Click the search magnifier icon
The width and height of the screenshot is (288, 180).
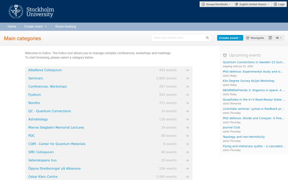207,38
